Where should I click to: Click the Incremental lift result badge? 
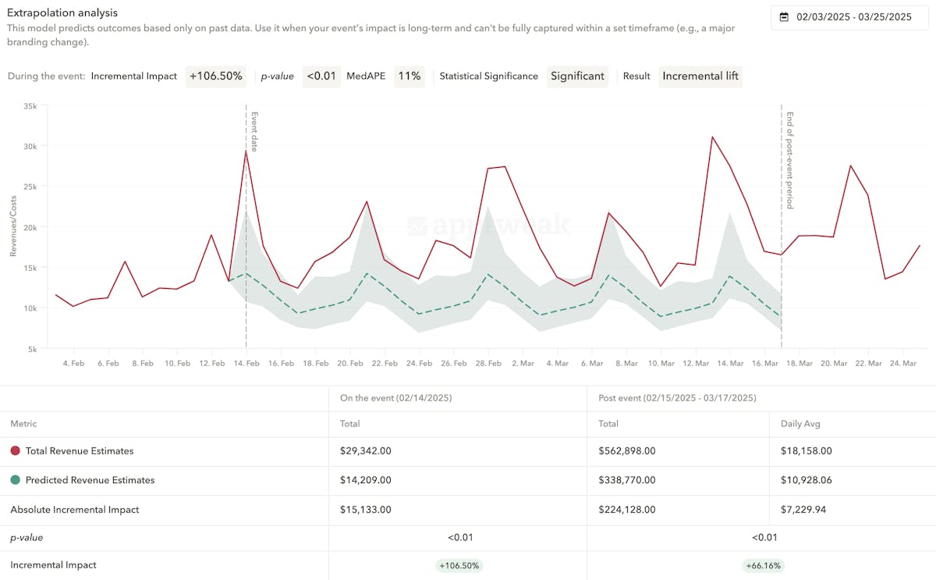pyautogui.click(x=700, y=76)
